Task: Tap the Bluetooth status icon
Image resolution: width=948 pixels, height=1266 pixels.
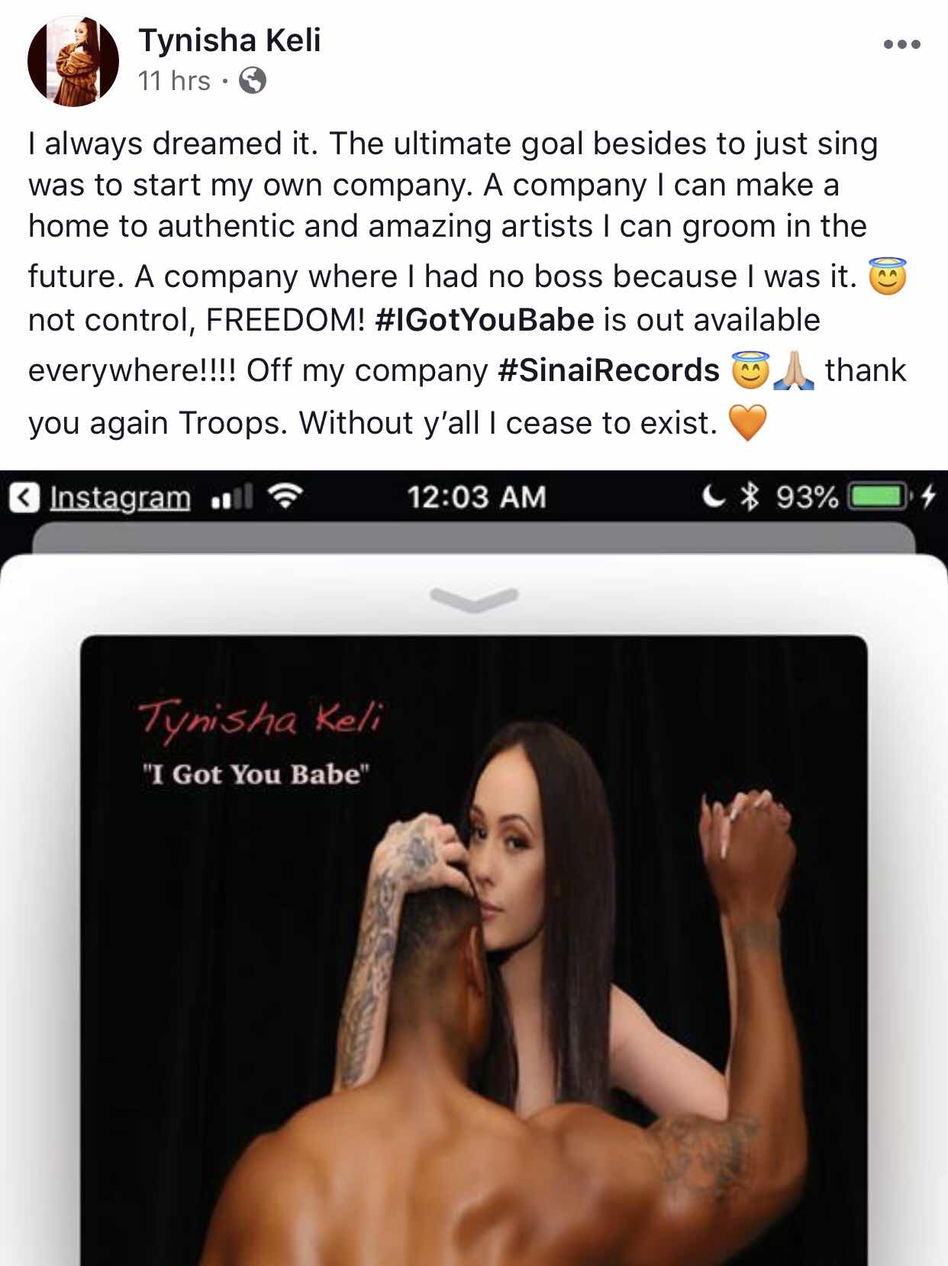Action: pos(750,497)
